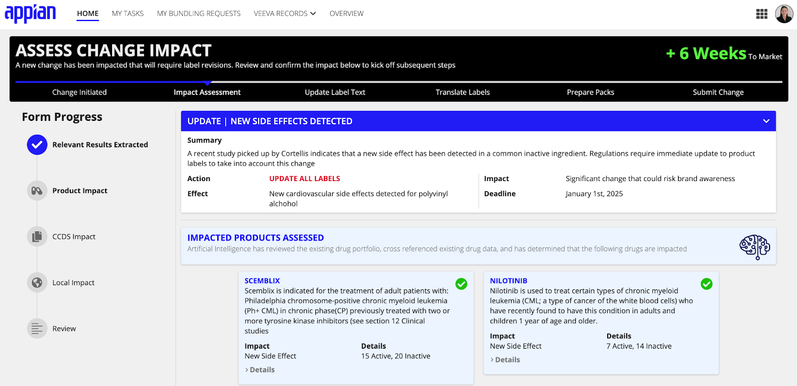
Task: Click the NILOTINIB product title
Action: [x=509, y=281]
